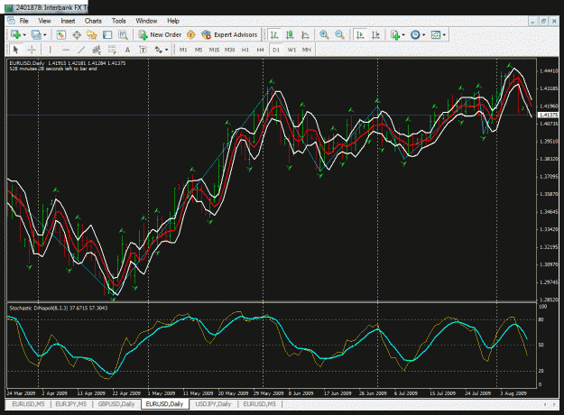Toggle Chart Shift from right border
The width and height of the screenshot is (564, 415).
[x=375, y=34]
